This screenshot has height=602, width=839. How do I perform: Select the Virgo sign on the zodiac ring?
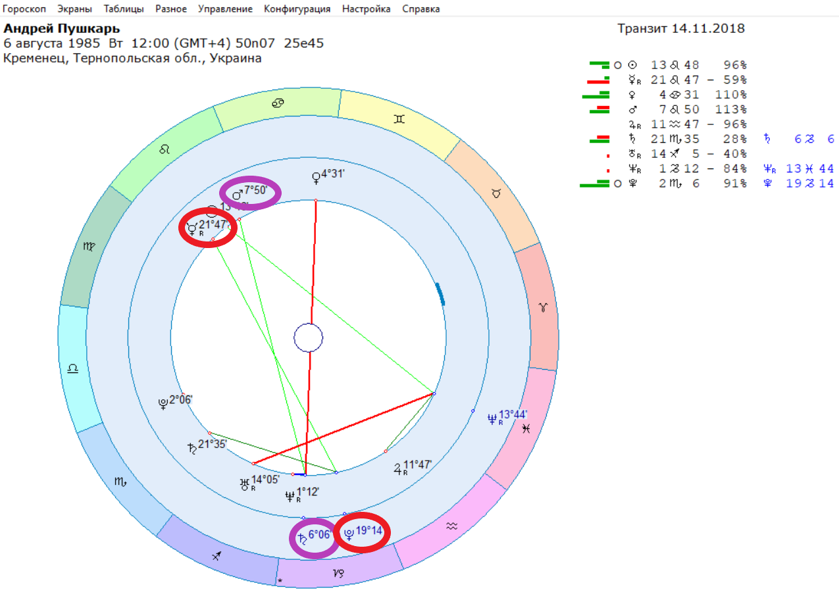(x=89, y=247)
